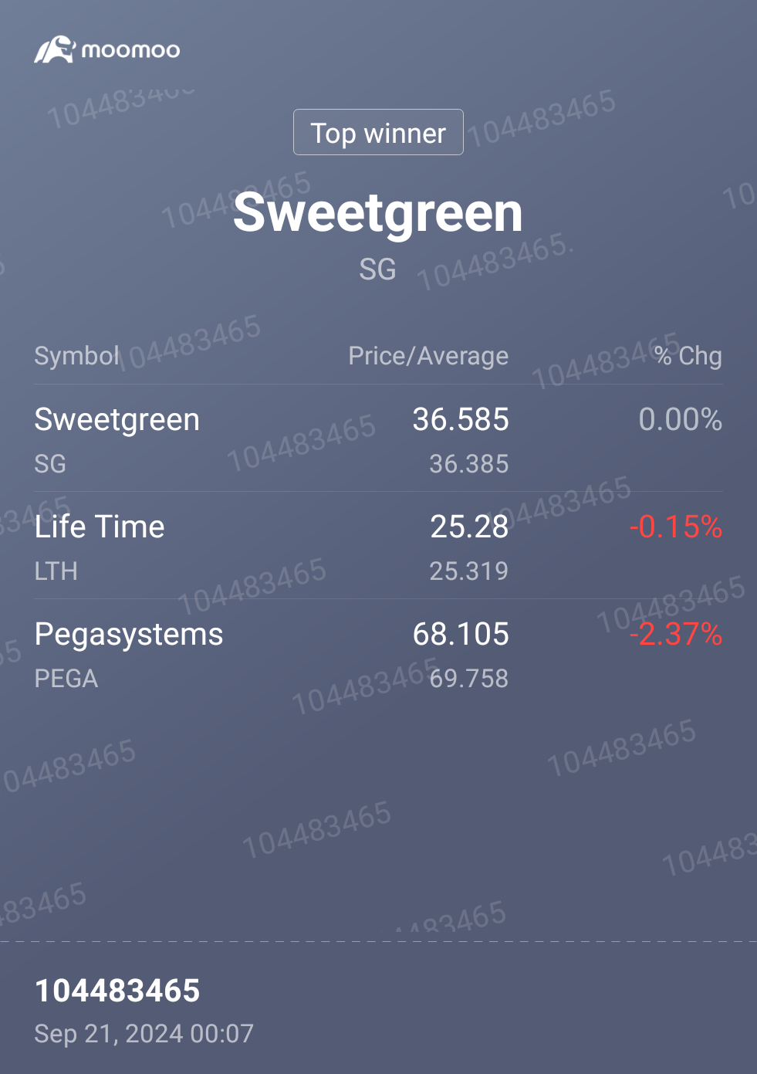Select Life Time -0.15% change
The image size is (757, 1074).
coord(676,527)
